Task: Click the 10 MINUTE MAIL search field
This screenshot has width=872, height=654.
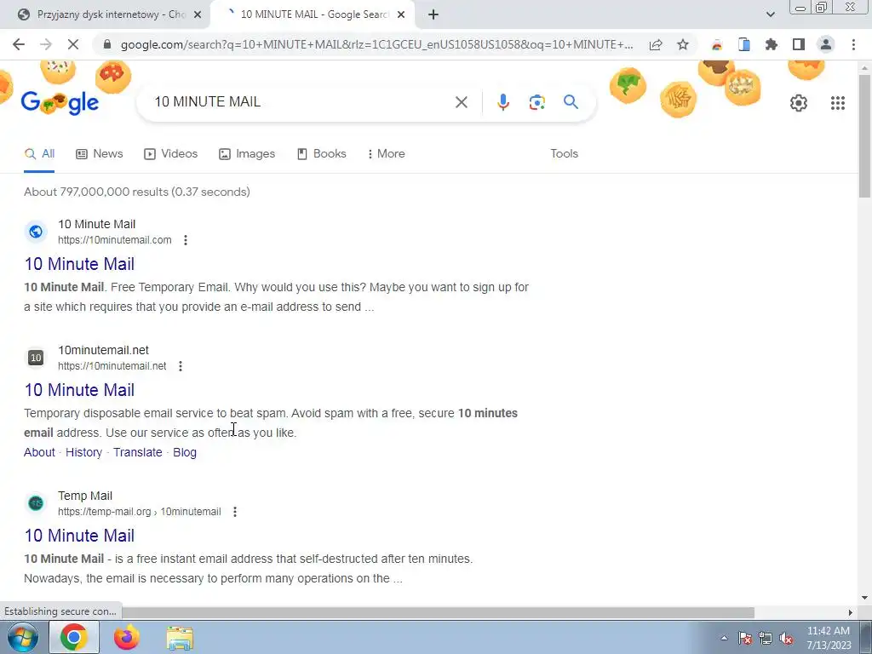Action: (x=301, y=102)
